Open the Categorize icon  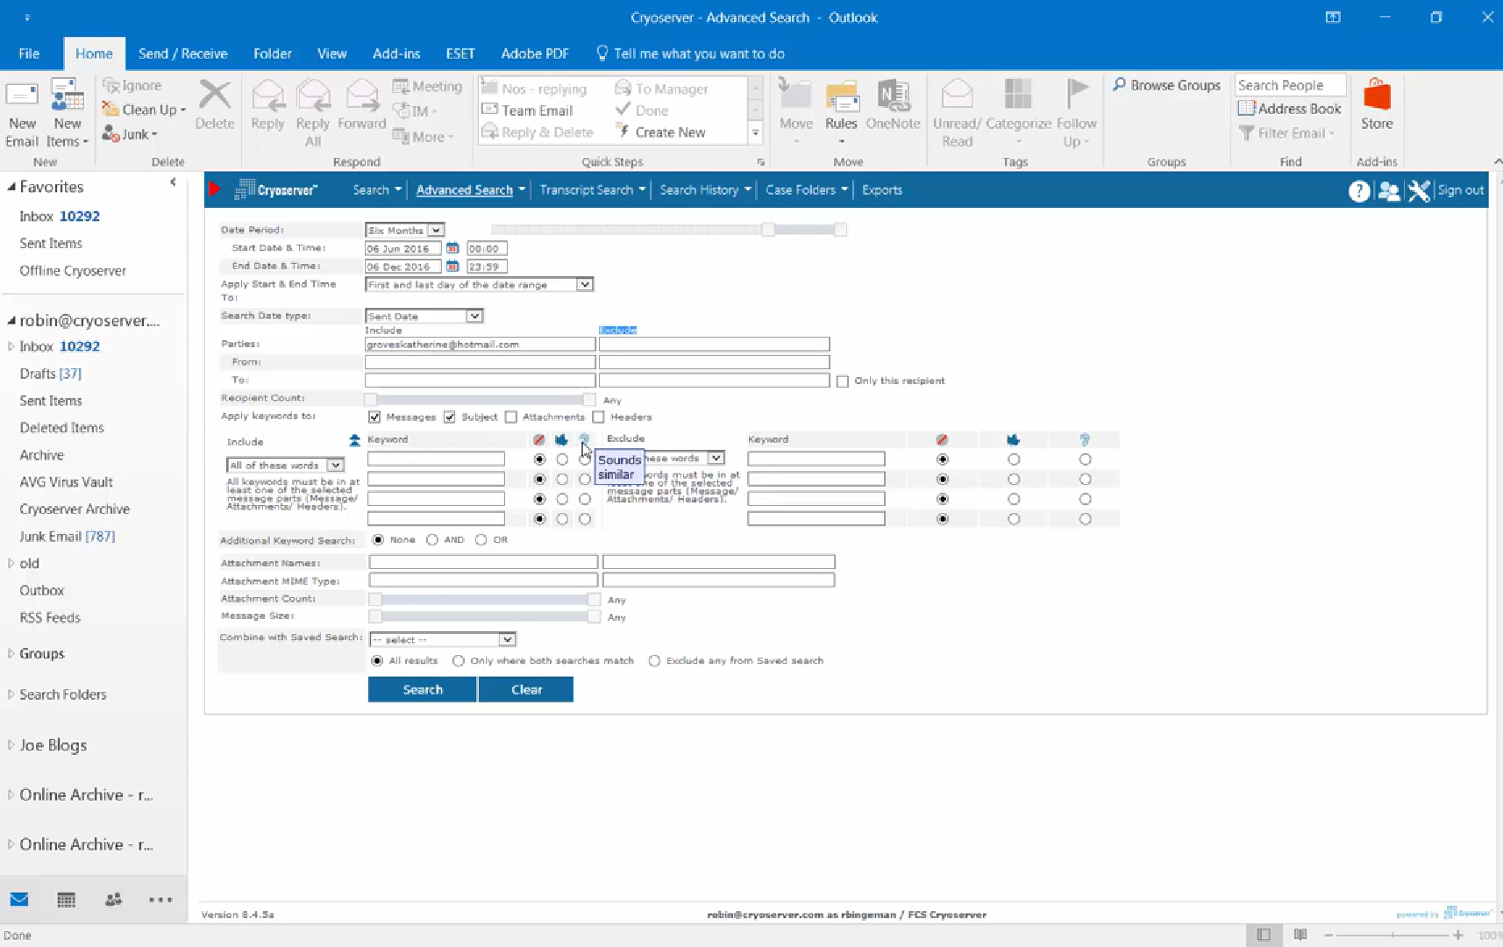point(1018,95)
